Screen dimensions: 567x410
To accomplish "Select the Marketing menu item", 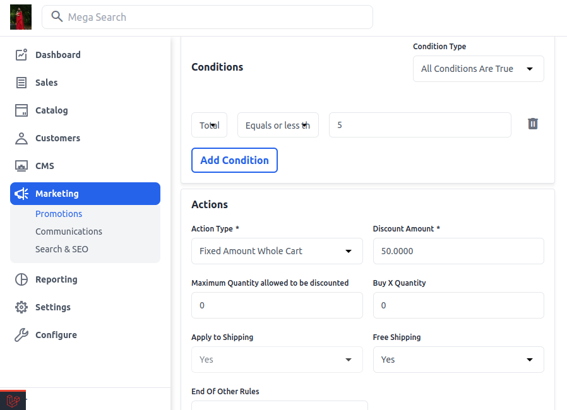I will [85, 194].
